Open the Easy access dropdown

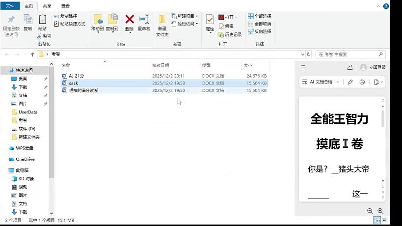pos(197,24)
